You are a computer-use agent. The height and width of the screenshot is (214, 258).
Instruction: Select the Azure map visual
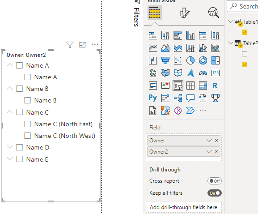(190, 73)
